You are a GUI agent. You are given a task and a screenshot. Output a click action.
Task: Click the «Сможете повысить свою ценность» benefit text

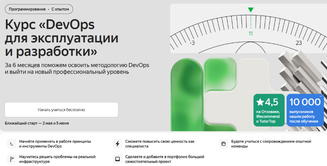pos(159,144)
